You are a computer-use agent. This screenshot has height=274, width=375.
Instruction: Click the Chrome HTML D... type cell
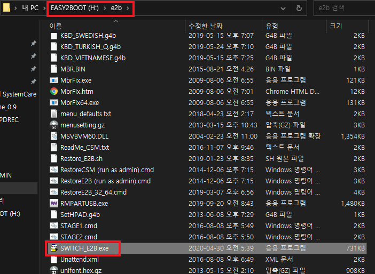click(292, 92)
